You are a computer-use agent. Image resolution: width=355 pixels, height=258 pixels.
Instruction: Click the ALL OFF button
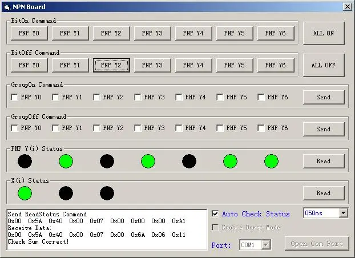pyautogui.click(x=324, y=65)
